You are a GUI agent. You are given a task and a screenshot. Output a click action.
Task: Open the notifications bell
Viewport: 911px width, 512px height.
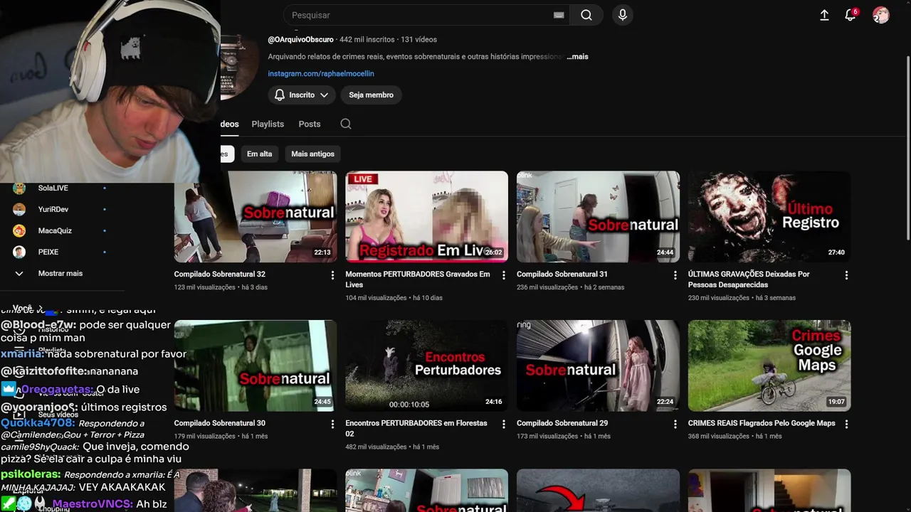850,15
